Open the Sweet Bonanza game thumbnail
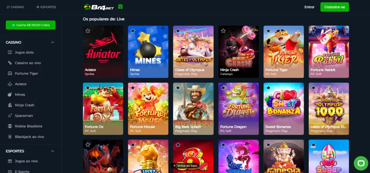This screenshot has height=173, width=370. (284, 109)
